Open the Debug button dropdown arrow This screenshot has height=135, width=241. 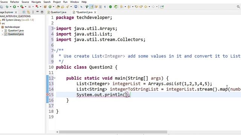(11, 7)
